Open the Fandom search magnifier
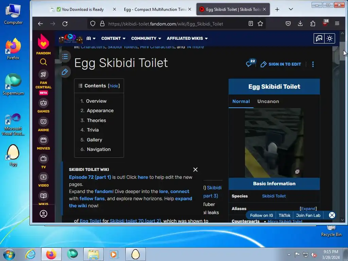 43,62
